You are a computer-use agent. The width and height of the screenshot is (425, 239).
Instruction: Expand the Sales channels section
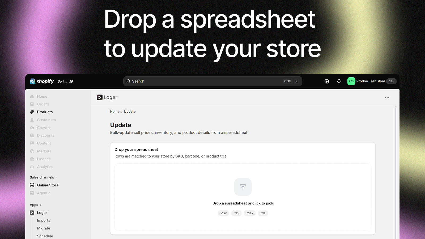pos(44,177)
